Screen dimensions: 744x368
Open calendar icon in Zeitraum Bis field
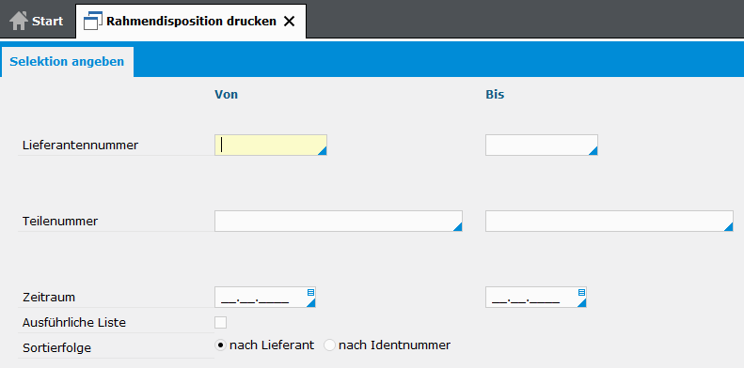[581, 292]
